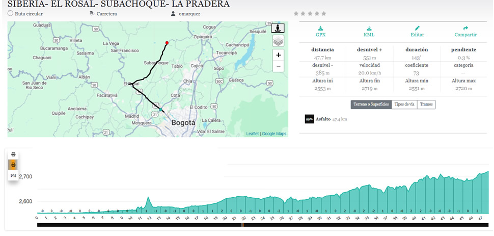
Task: Open the map layers selector
Action: point(278,41)
